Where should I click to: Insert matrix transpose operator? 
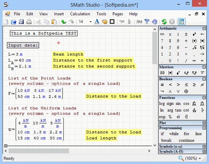178,73
